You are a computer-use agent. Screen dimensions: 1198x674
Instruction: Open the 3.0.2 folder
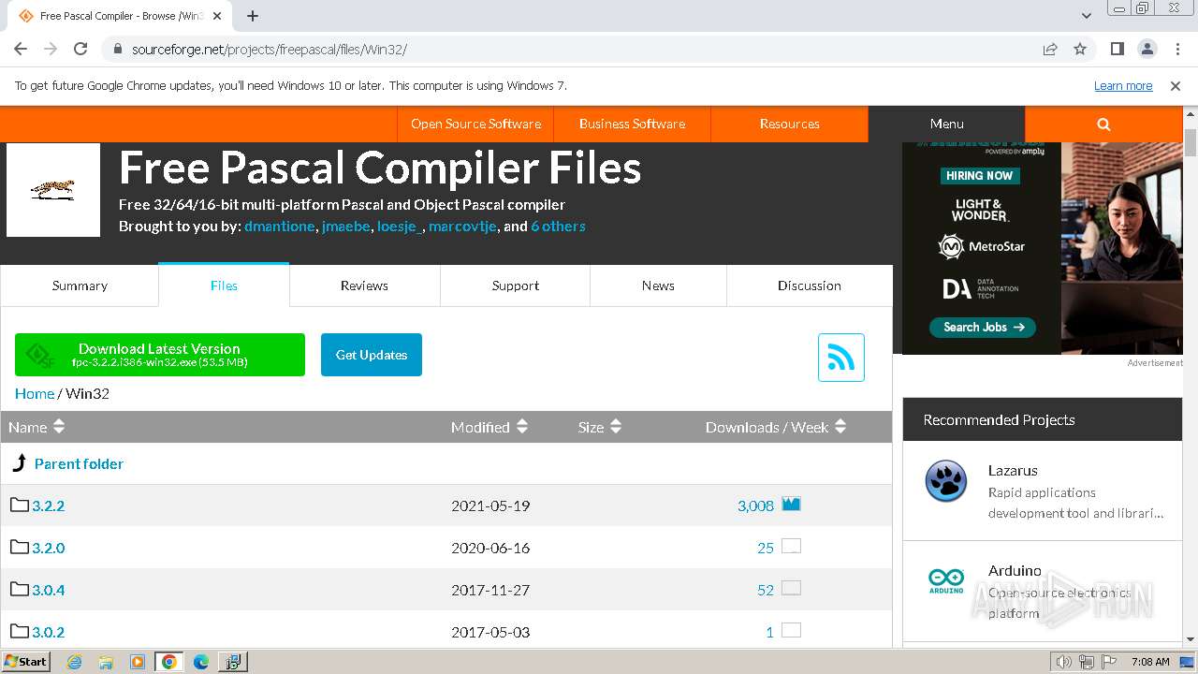48,632
